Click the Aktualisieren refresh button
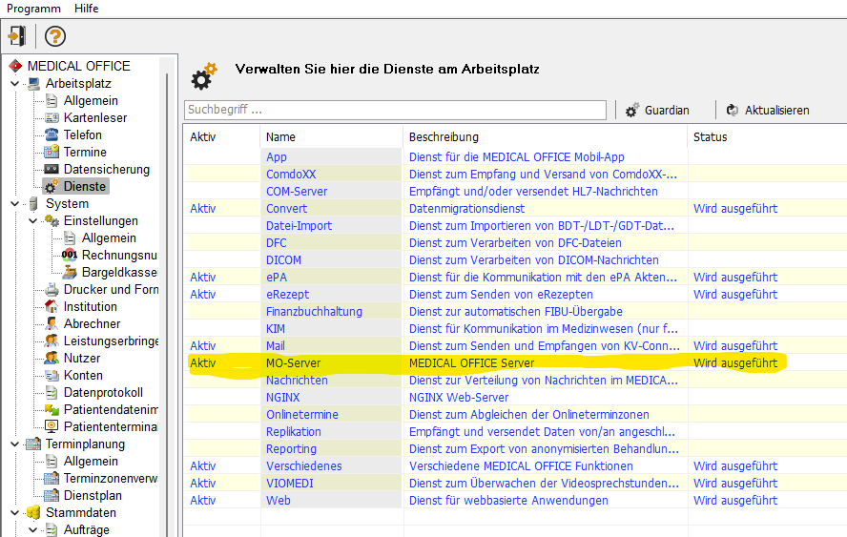 [768, 111]
